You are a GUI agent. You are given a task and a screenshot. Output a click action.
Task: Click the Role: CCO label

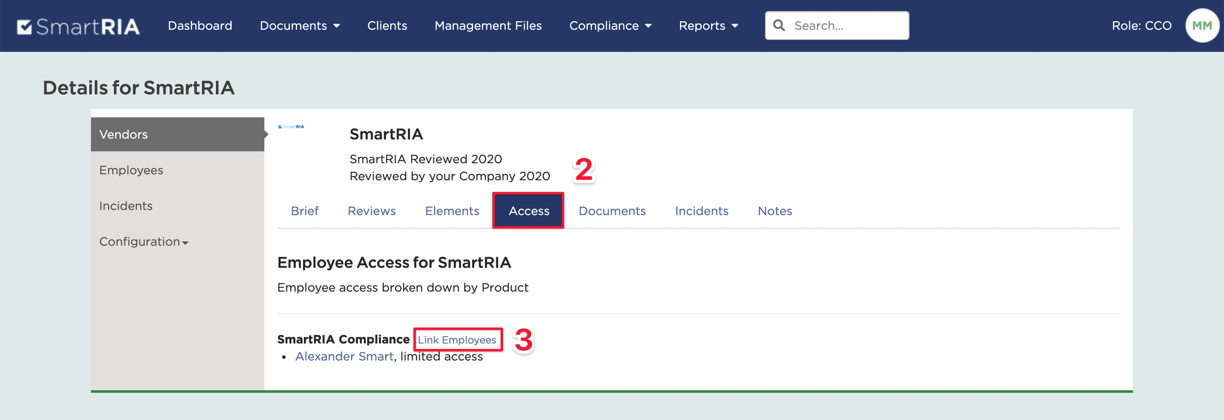[x=1141, y=26]
